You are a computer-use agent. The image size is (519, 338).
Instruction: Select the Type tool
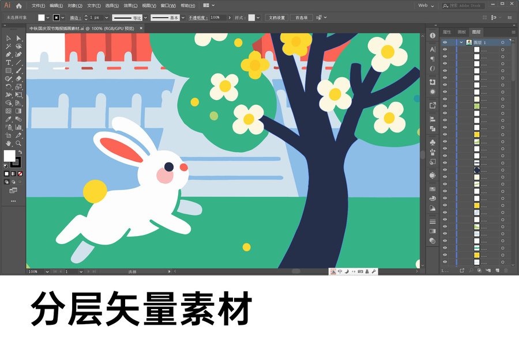tap(9, 62)
